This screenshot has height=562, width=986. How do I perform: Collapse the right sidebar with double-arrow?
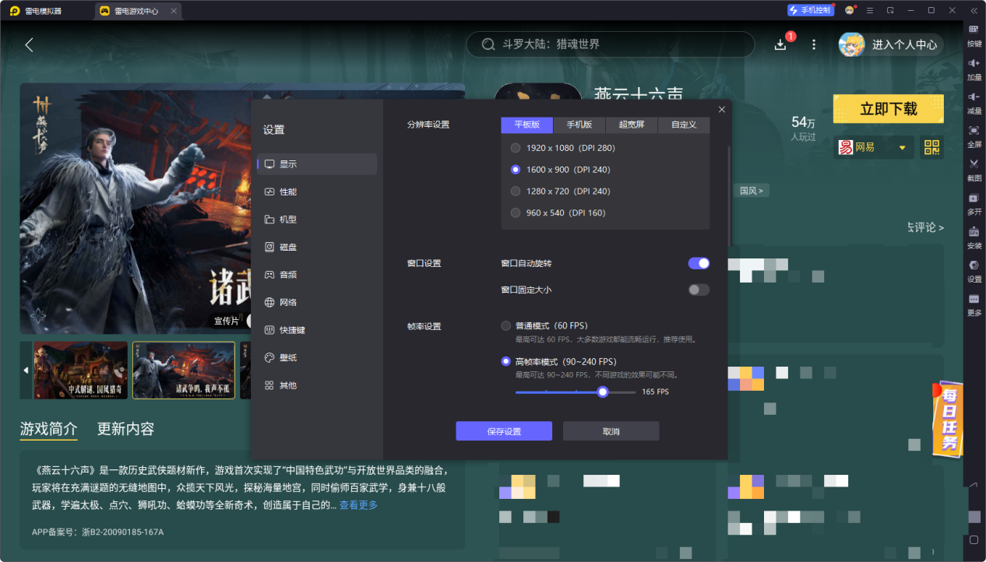[974, 10]
